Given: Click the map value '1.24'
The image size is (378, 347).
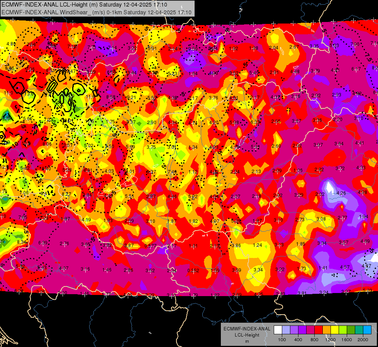Looking at the screenshot, I should [x=258, y=245].
